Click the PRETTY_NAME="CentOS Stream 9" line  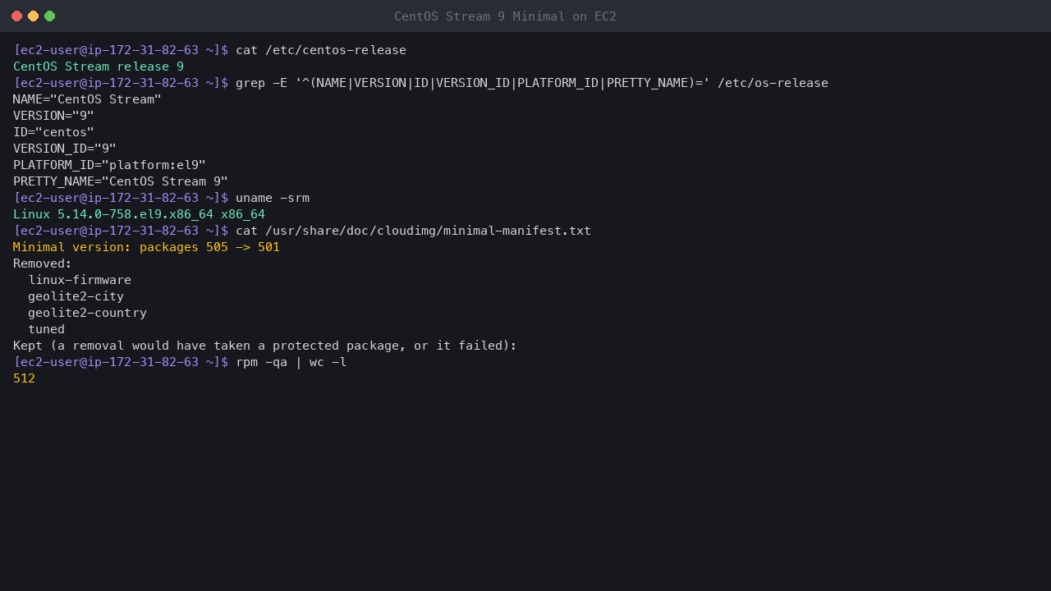(121, 181)
